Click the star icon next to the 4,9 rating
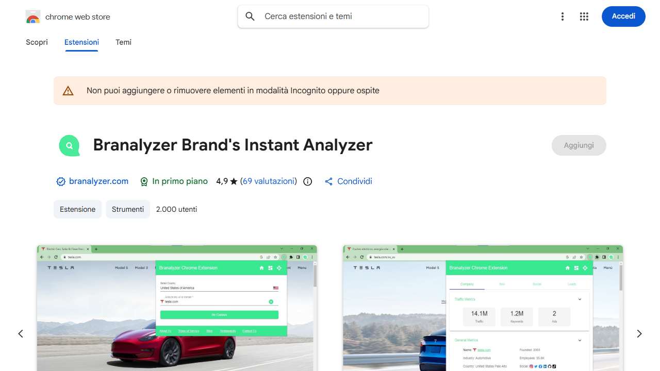This screenshot has width=660, height=371. click(233, 181)
